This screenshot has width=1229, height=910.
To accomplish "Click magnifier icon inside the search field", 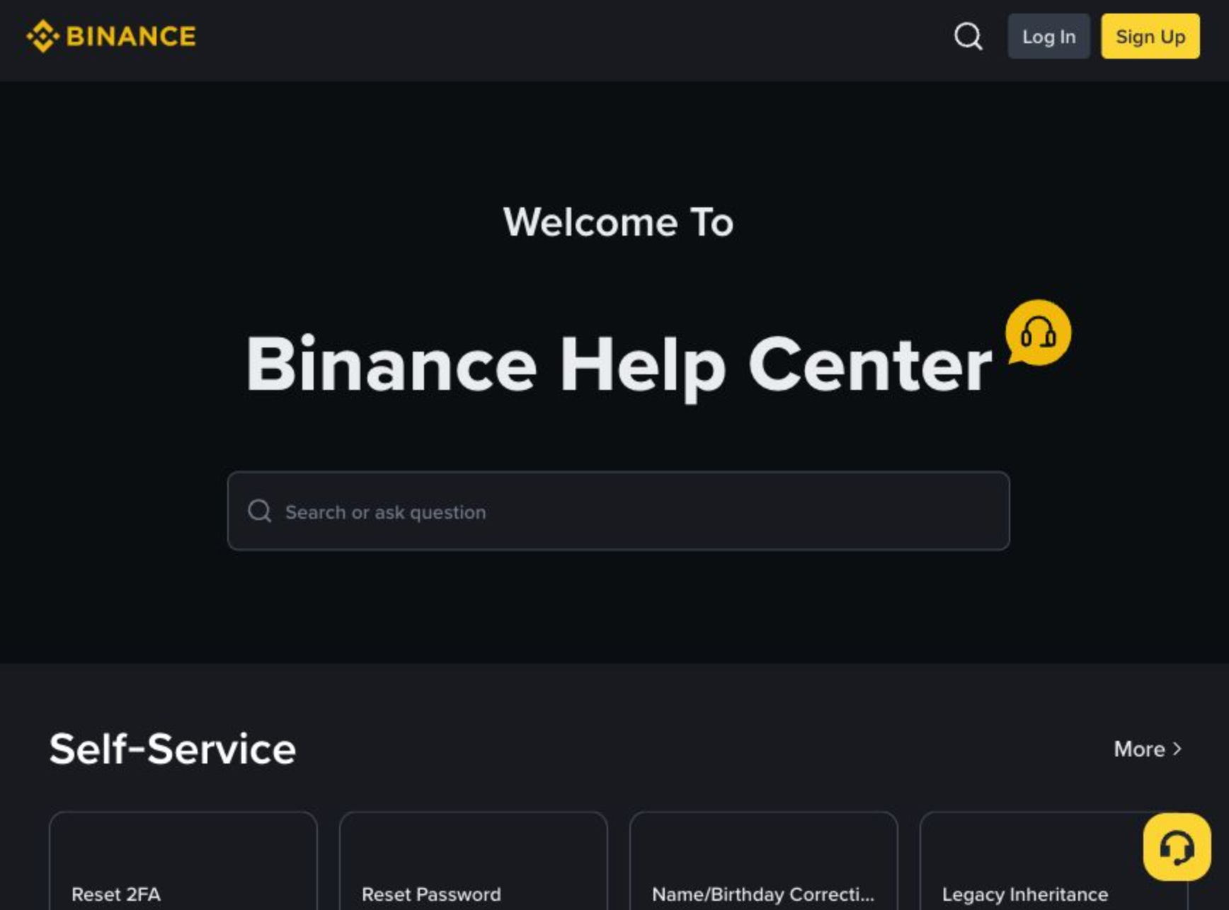I will [260, 511].
